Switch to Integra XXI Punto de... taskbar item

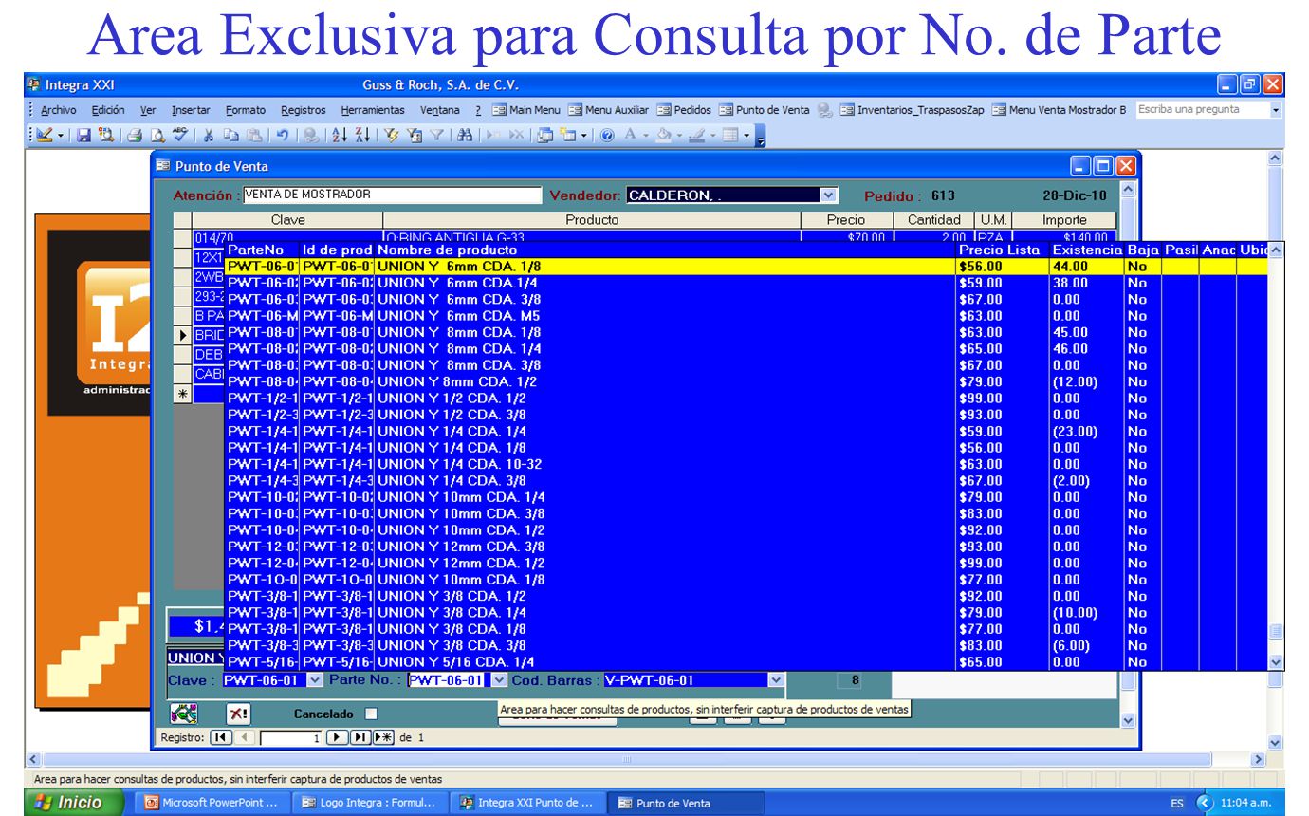(526, 803)
